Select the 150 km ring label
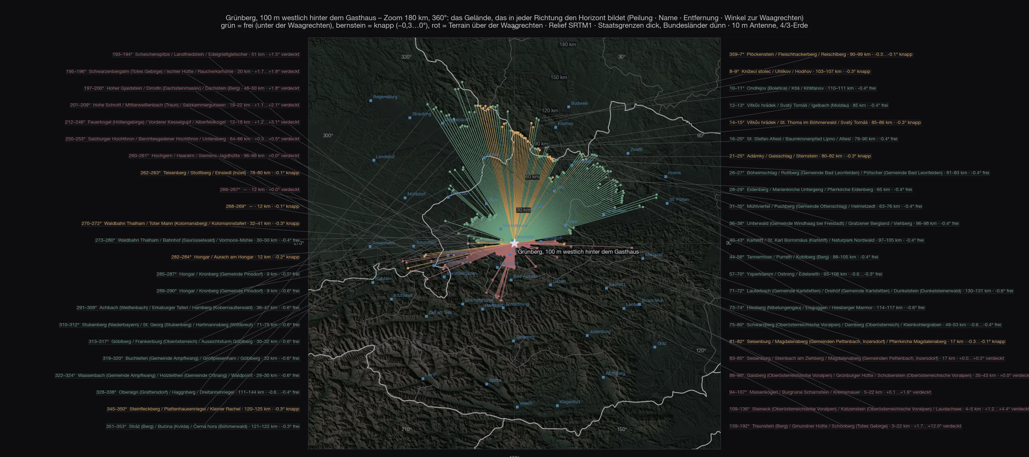Image resolution: width=1029 pixels, height=457 pixels. click(558, 77)
